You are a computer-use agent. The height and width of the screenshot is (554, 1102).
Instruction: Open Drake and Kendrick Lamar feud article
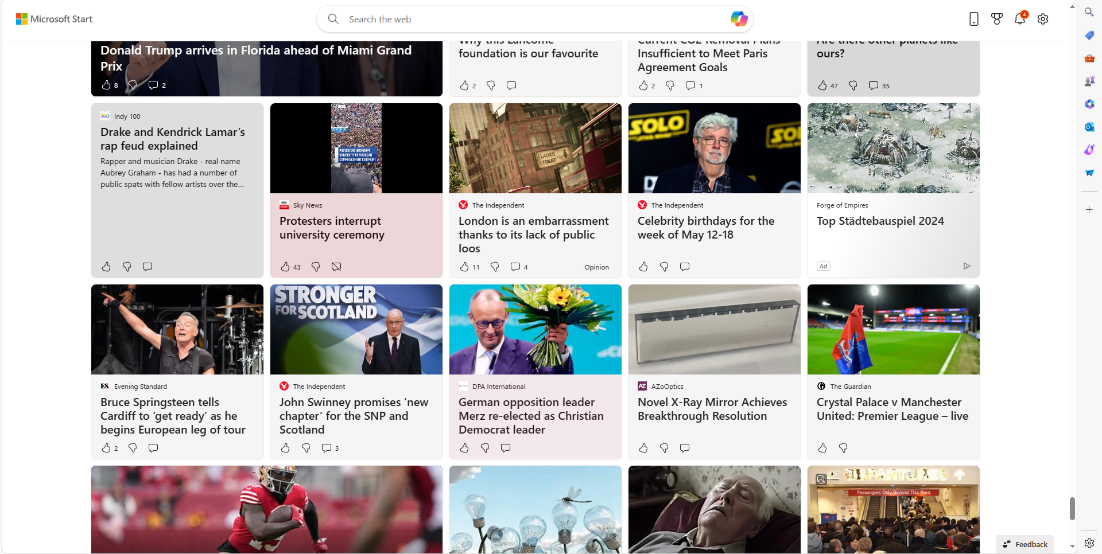(173, 139)
